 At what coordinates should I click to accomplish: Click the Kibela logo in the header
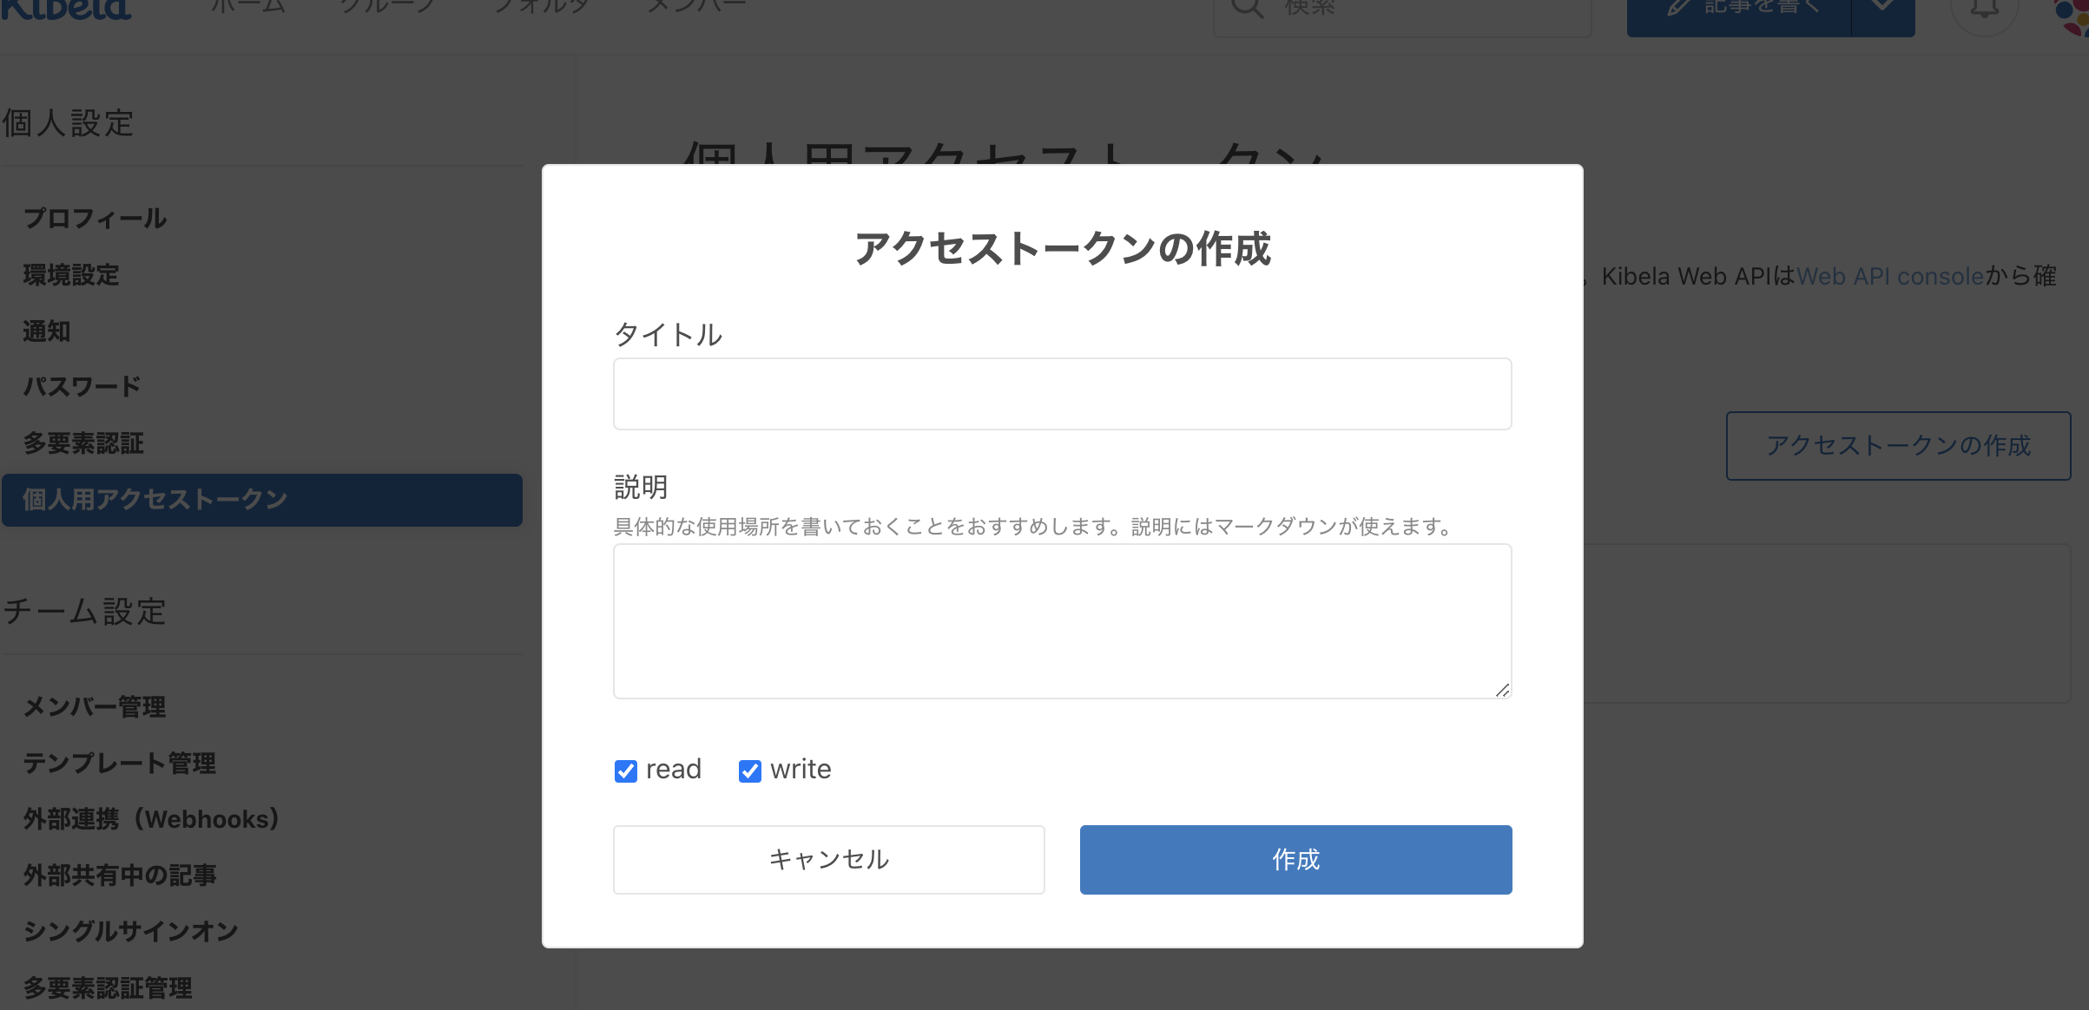click(66, 9)
